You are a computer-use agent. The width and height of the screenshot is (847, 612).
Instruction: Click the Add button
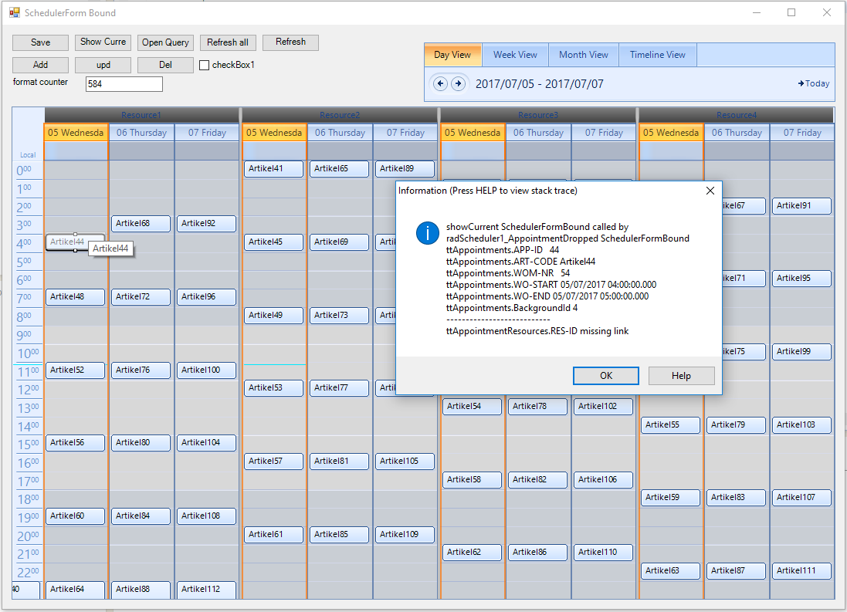tap(40, 65)
